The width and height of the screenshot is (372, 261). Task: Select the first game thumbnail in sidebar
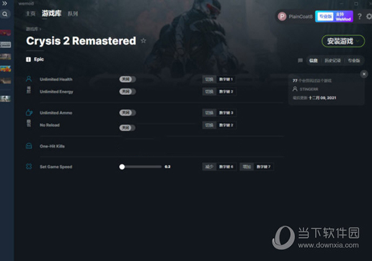click(6, 32)
